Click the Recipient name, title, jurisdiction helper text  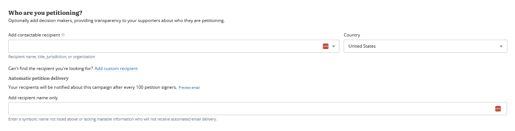click(x=52, y=57)
